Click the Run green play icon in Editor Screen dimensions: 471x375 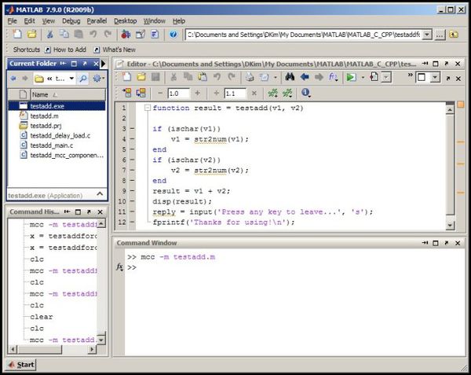coord(351,77)
